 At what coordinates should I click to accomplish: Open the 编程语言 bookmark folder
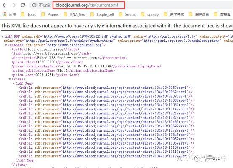[199, 14]
